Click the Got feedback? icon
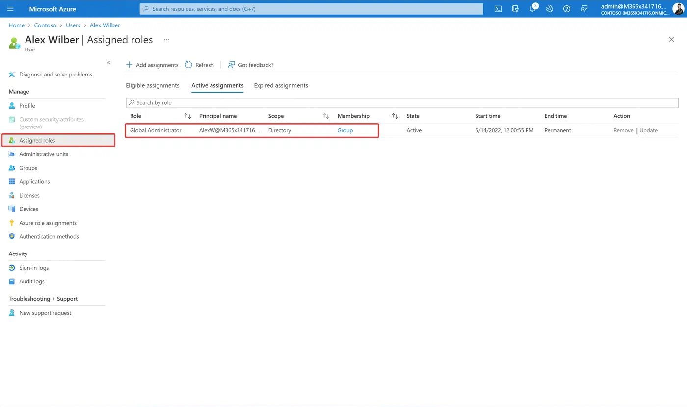The image size is (687, 407). pyautogui.click(x=231, y=65)
